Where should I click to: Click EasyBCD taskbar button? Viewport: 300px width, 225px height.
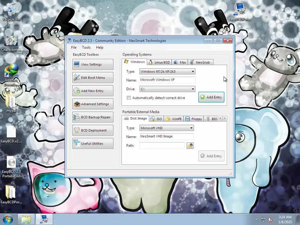44,219
